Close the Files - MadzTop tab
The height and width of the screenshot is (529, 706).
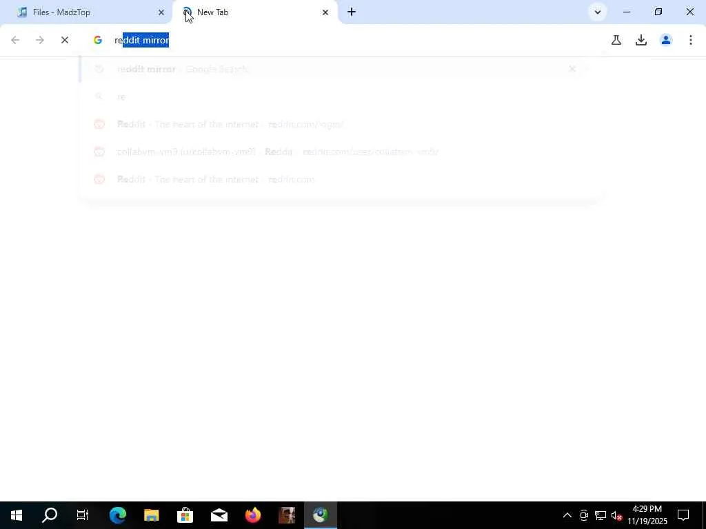161,12
